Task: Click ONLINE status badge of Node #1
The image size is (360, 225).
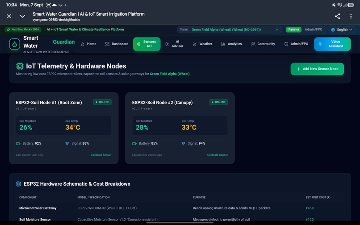Action: pos(102,102)
